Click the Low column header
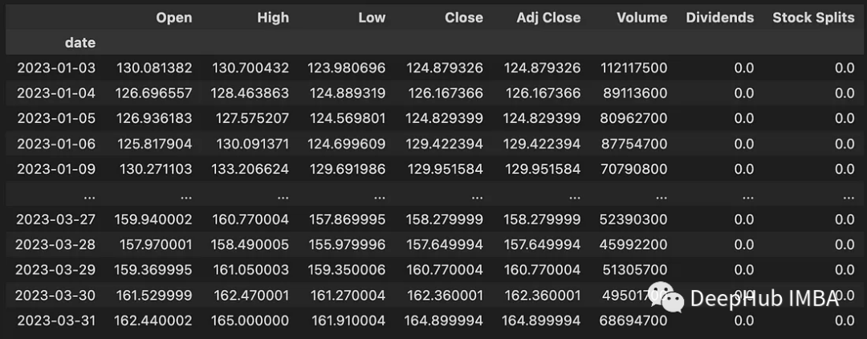Image resolution: width=867 pixels, height=339 pixels. (x=372, y=18)
